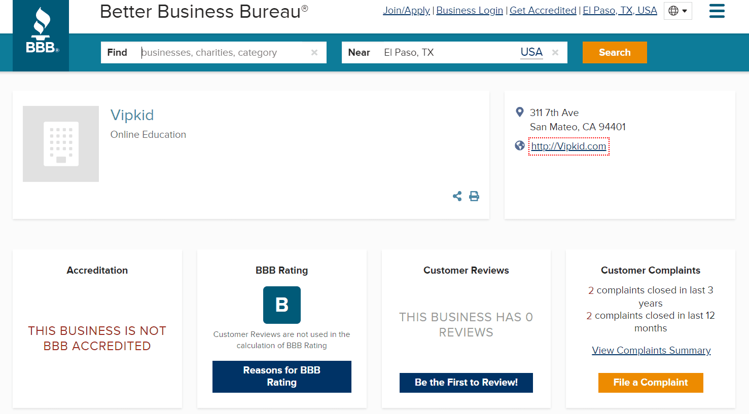Screen dimensions: 749x414
Task: Click Reasons for BBB Rating button
Action: (x=282, y=377)
